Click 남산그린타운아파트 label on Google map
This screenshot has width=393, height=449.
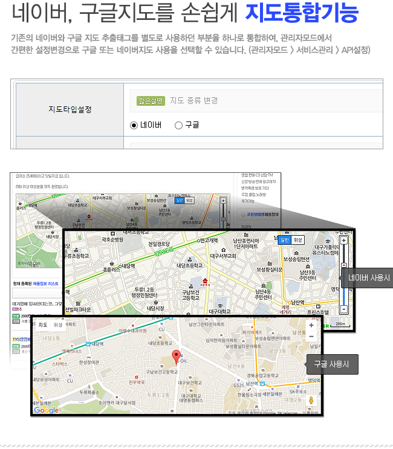click(x=206, y=324)
